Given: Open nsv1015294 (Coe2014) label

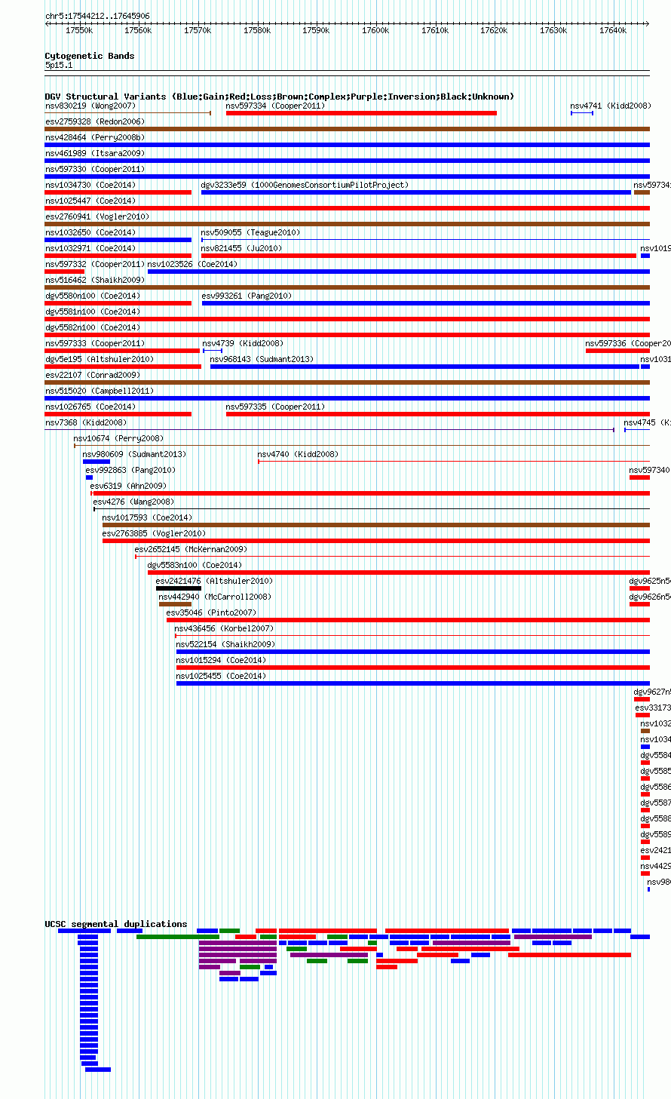Looking at the screenshot, I should click(x=221, y=660).
